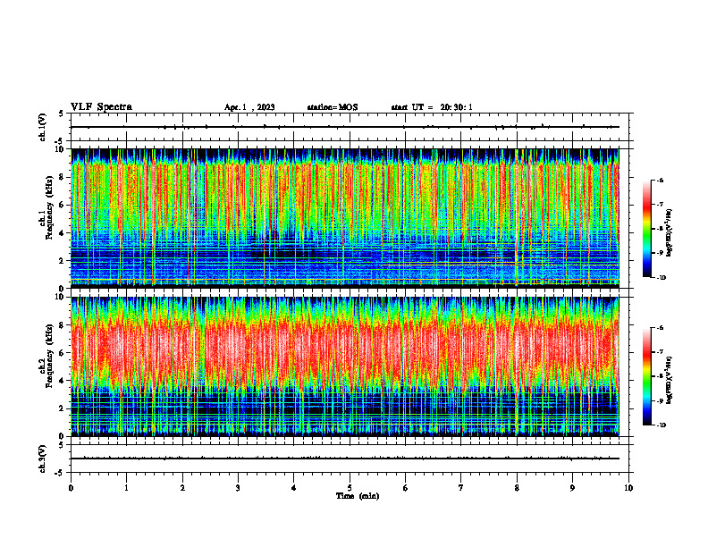Click the ch.1 frequency tick label "6"
708x547 pixels.
[x=63, y=205]
